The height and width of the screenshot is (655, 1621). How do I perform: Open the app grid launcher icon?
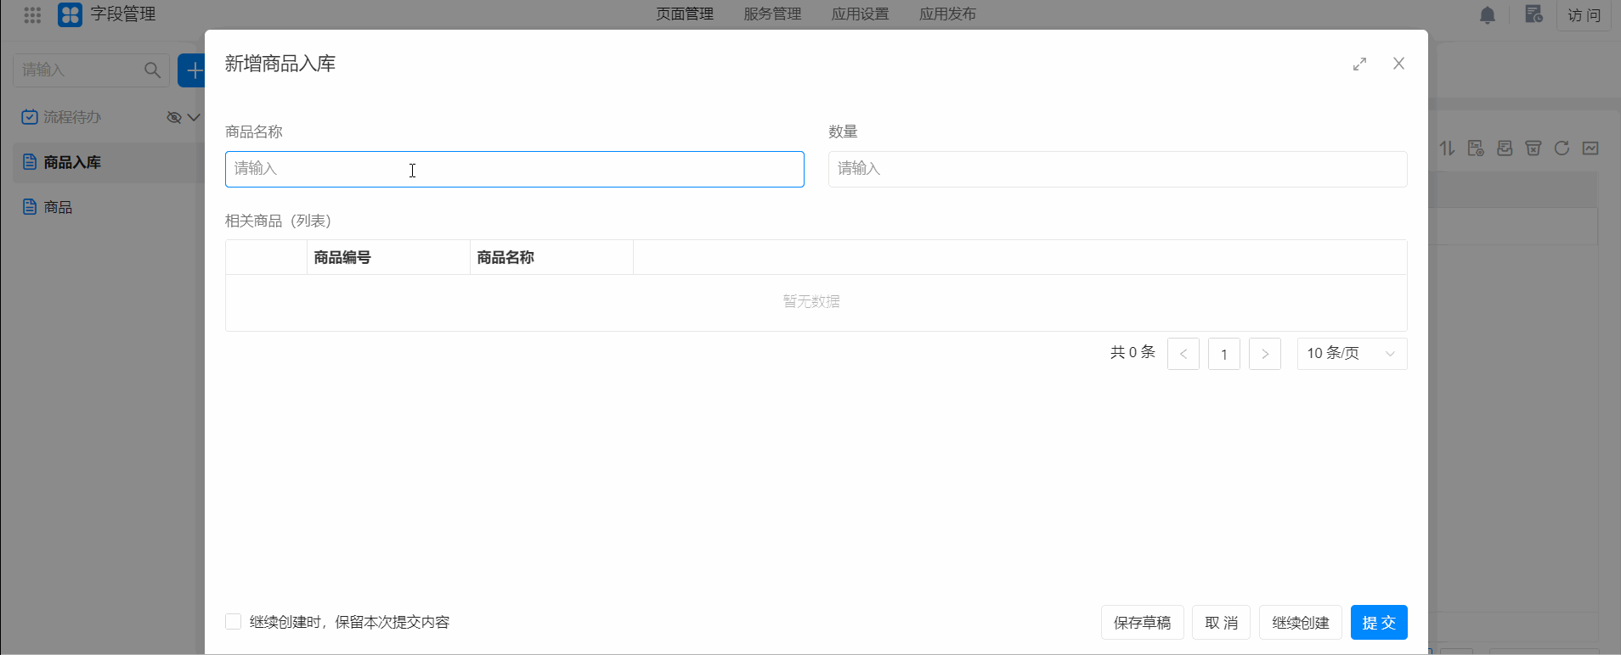32,14
